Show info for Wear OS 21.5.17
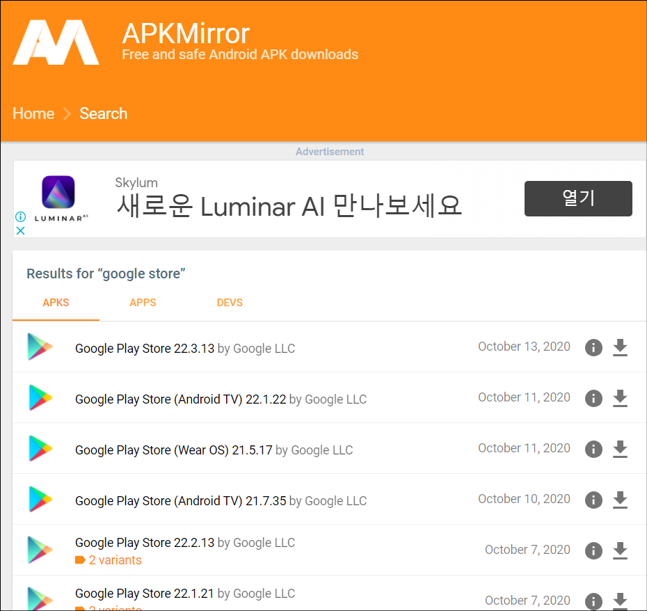The width and height of the screenshot is (647, 611). point(593,449)
